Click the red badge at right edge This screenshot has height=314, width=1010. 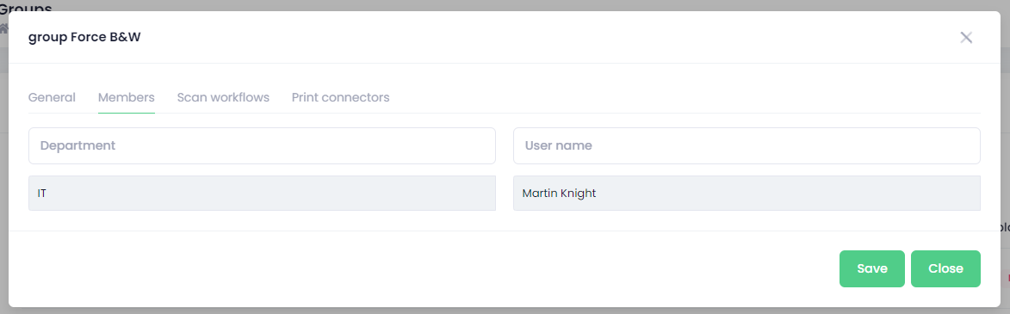(x=1007, y=278)
